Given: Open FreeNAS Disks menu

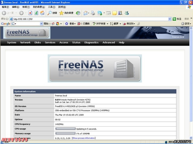Looking at the screenshot, I should 37,43.
